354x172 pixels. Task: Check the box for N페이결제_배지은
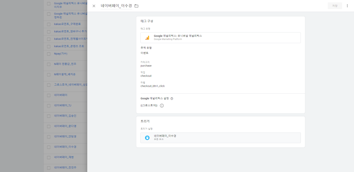(x=48, y=75)
